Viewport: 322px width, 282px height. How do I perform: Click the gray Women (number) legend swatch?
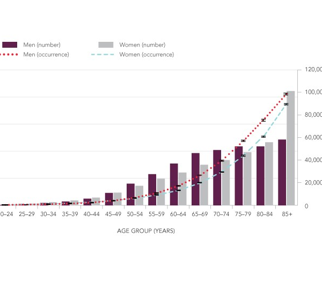tap(106, 44)
